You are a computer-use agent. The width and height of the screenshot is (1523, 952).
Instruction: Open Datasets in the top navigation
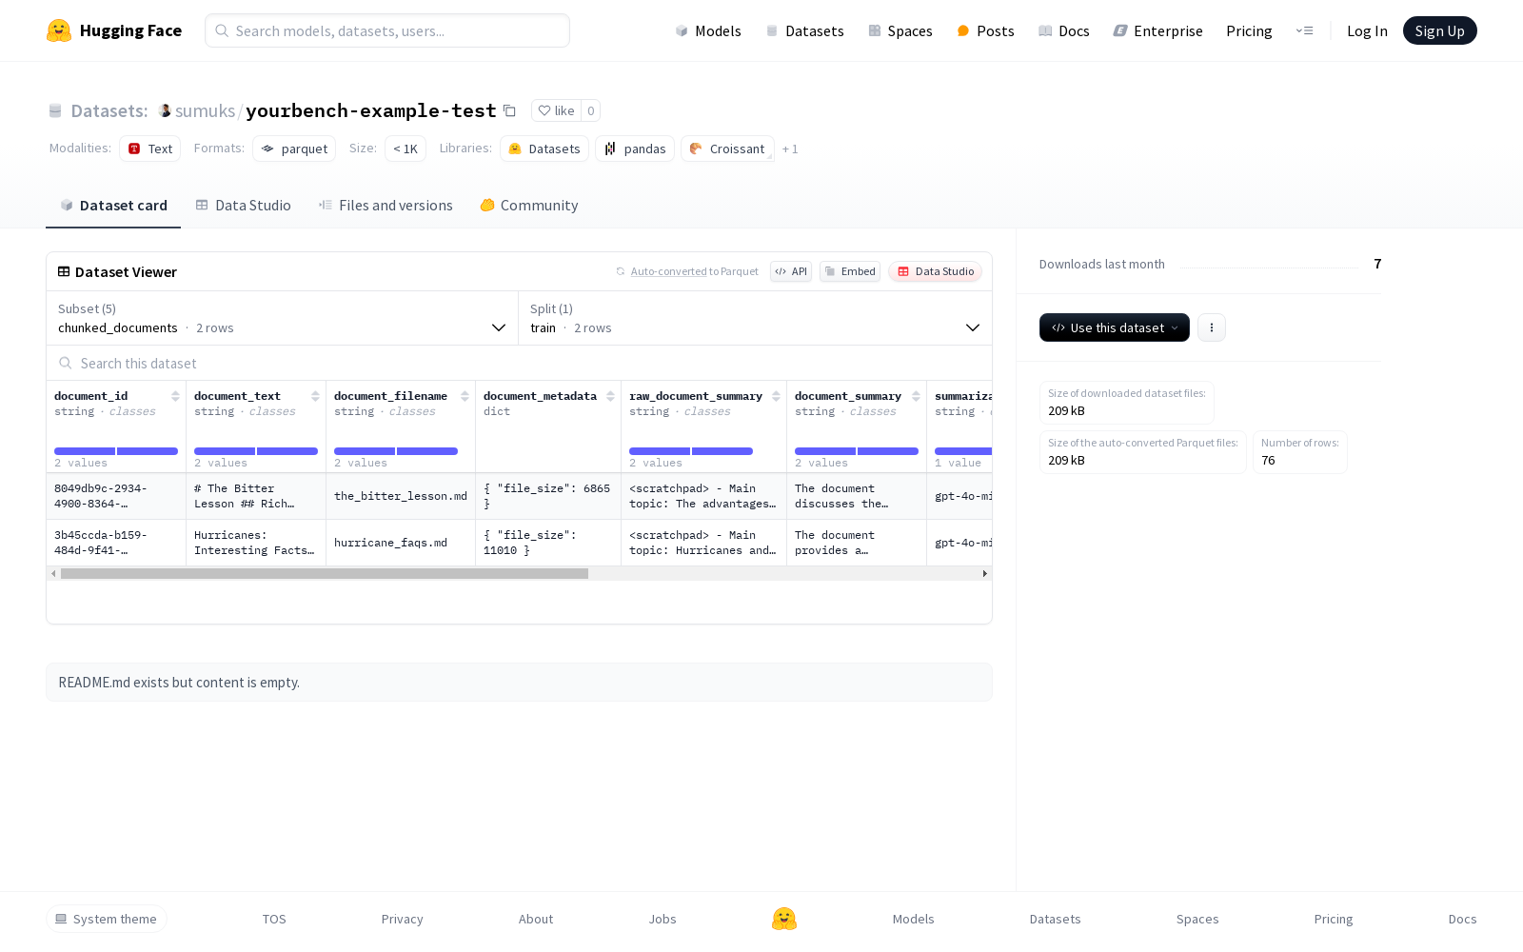(x=805, y=30)
